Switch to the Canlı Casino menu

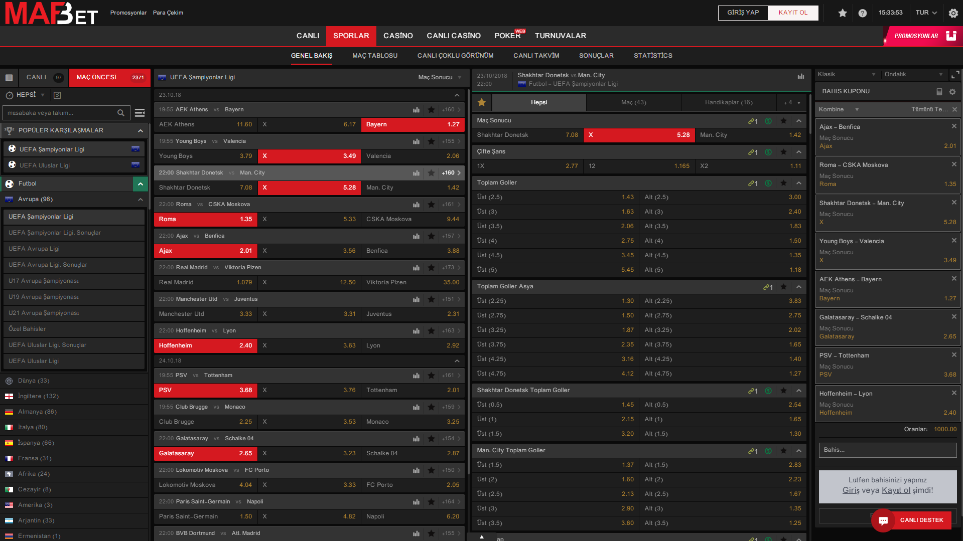(453, 36)
